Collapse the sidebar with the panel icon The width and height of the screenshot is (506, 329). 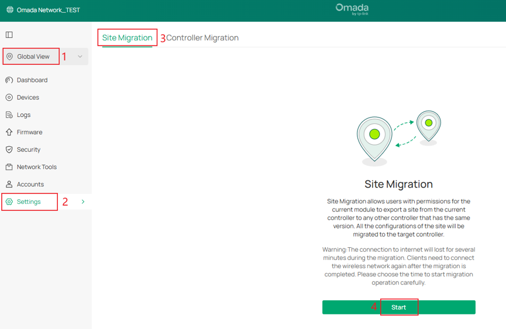(x=9, y=35)
